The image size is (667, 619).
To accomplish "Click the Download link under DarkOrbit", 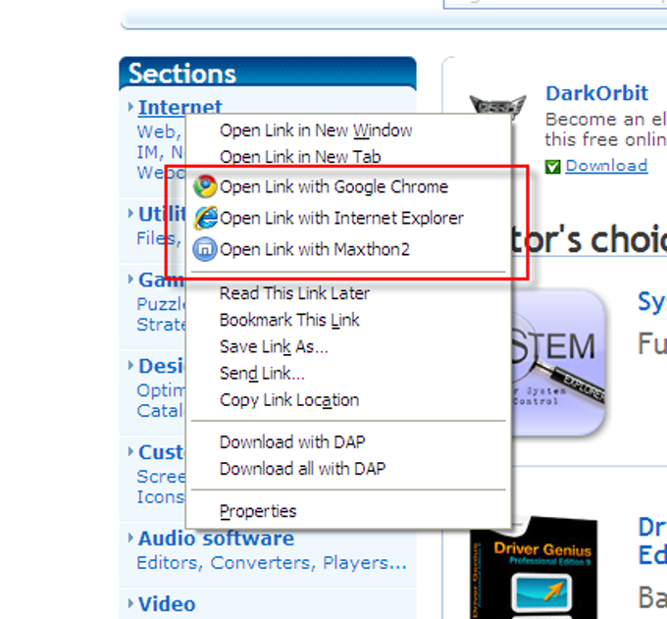I will [606, 166].
